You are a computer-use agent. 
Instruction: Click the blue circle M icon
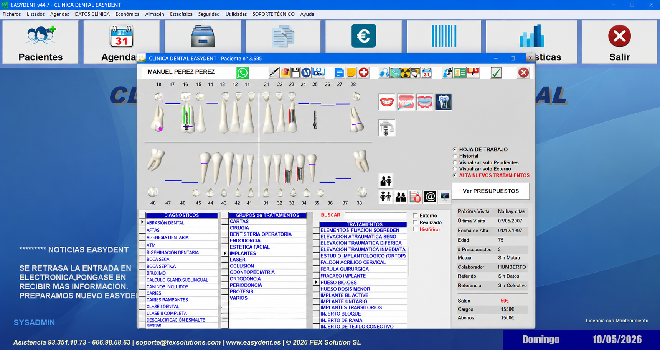(306, 72)
